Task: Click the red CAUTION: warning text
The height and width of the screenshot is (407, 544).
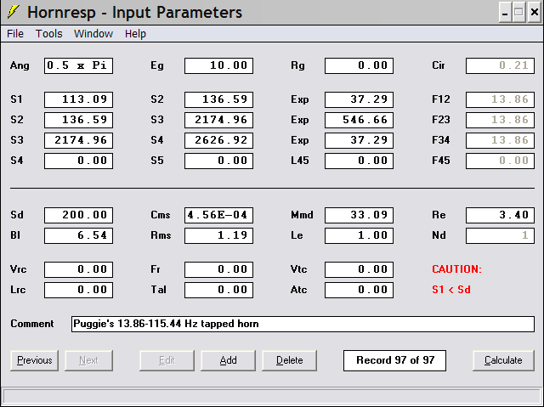Action: click(x=456, y=269)
